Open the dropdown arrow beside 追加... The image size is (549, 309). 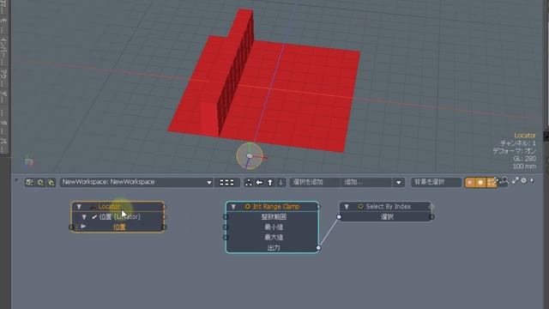click(x=398, y=182)
